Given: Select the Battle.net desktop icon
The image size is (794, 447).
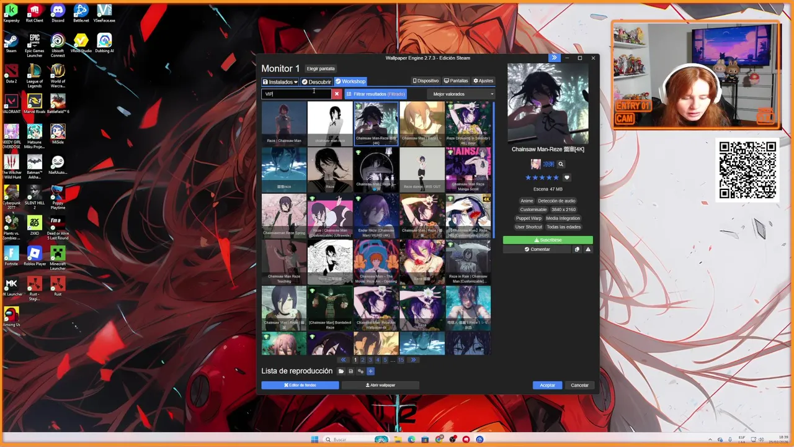Looking at the screenshot, I should [81, 12].
